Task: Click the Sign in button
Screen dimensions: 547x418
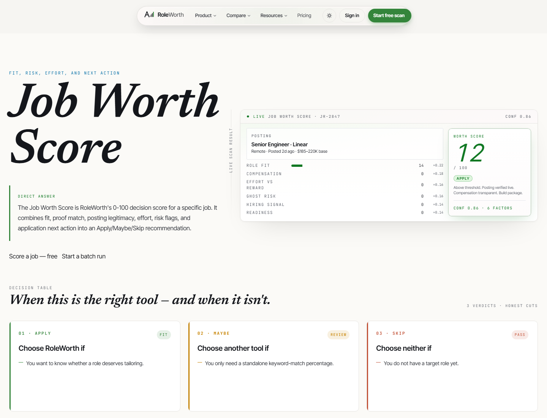Action: (x=352, y=16)
